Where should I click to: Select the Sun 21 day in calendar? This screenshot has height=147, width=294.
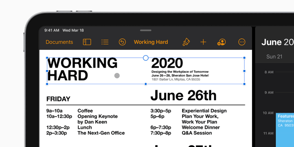click(x=274, y=57)
